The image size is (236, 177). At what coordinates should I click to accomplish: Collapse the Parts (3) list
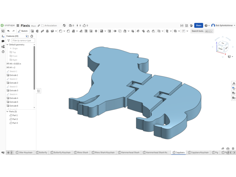8,111
